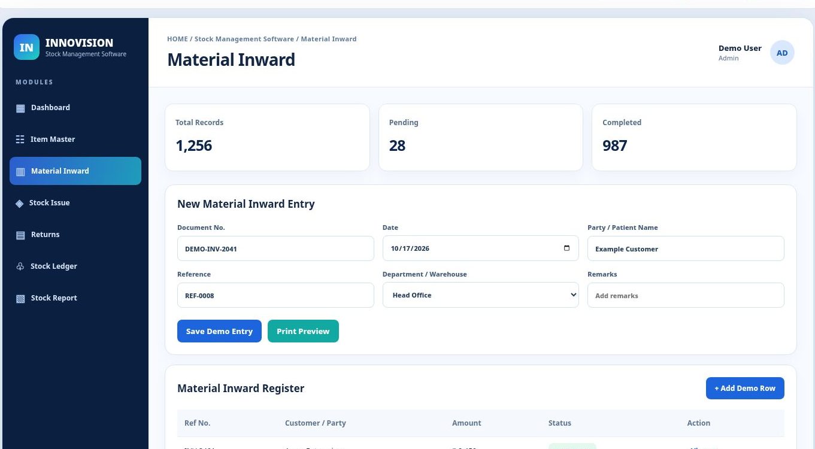815x449 pixels.
Task: Click the HOME breadcrumb link
Action: [177, 39]
